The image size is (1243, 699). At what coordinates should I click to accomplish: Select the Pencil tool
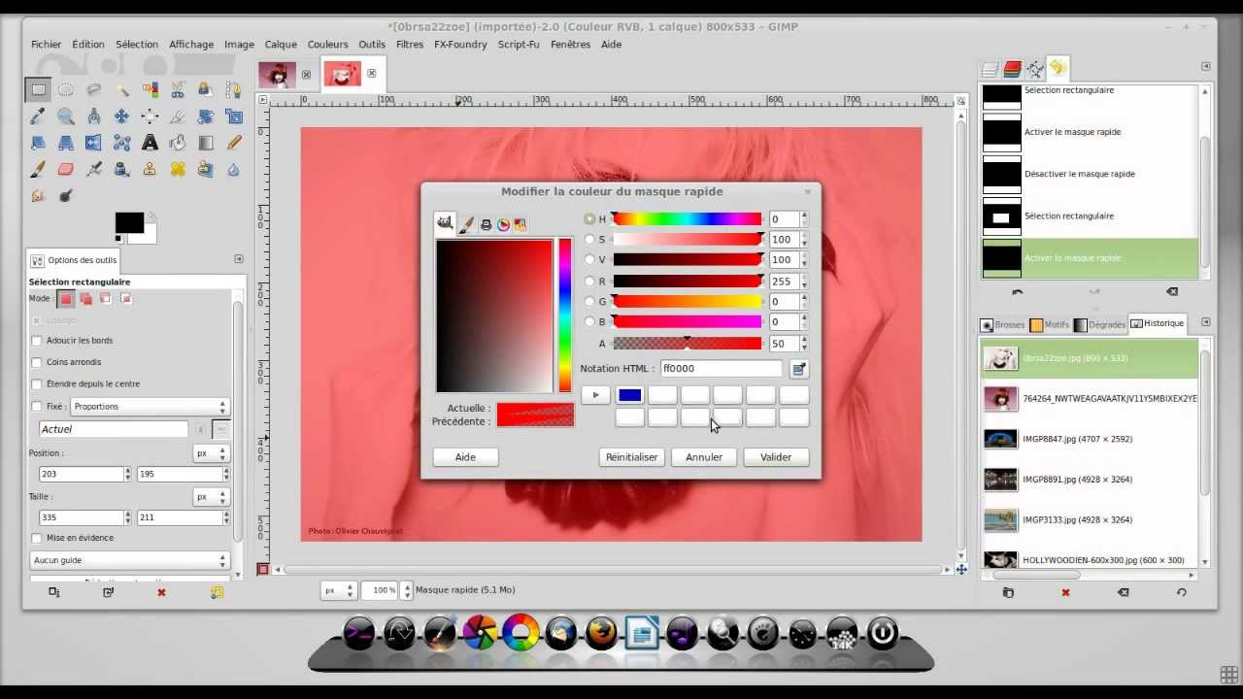tap(234, 143)
